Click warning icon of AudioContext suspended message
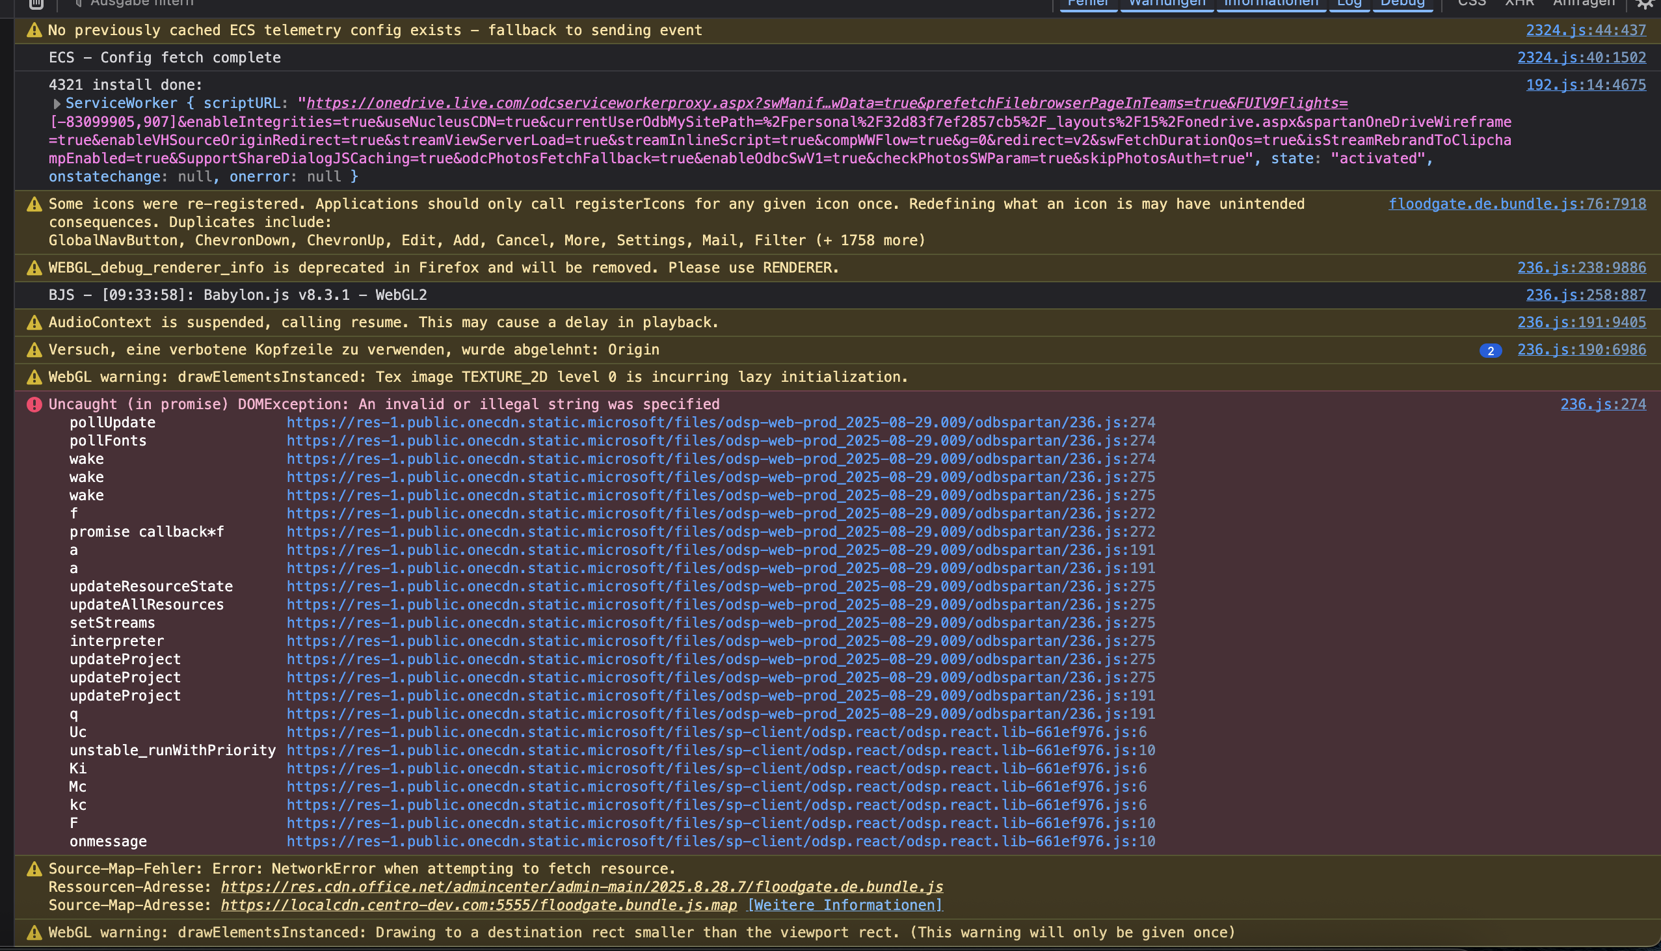 click(x=34, y=323)
